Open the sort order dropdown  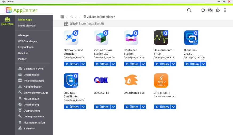[73, 17]
